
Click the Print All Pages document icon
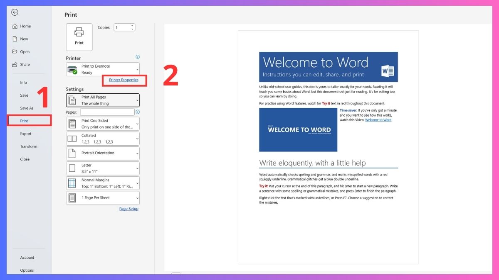[x=72, y=100]
